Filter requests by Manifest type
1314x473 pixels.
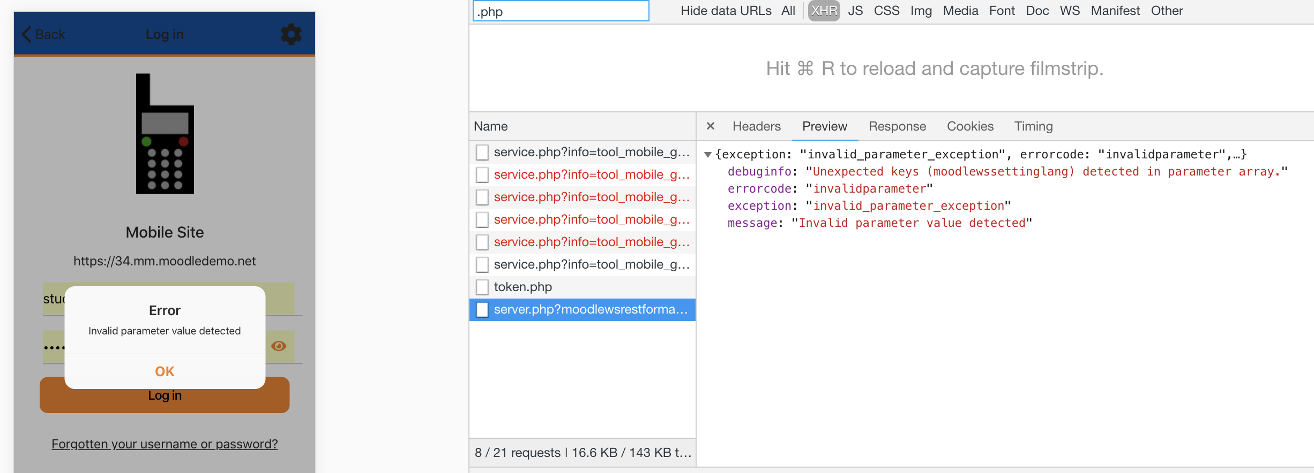point(1115,11)
